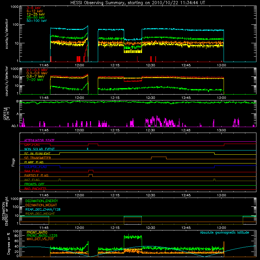
Task: Select the 3-6 keV legend label
Action: pos(33,8)
